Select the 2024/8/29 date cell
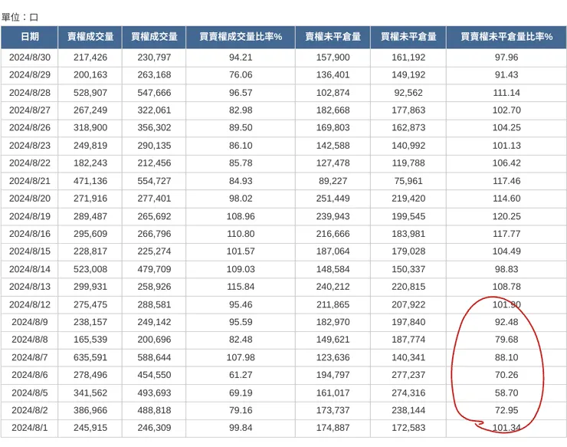Viewport: 567px width, 447px height. [30, 75]
